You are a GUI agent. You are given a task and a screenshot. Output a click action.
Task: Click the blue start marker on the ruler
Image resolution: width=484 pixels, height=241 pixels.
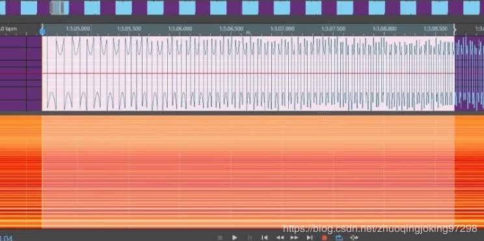pos(42,31)
